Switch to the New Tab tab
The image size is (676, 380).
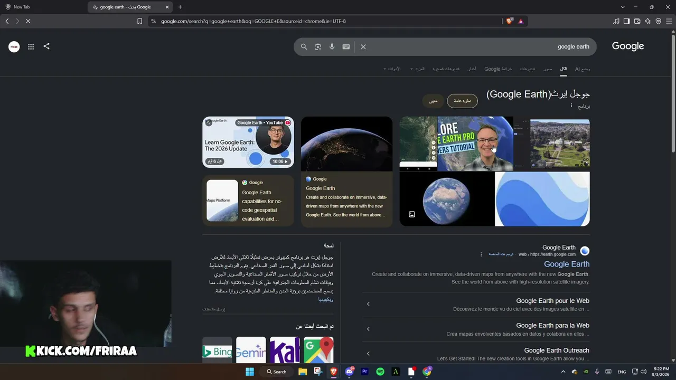click(x=43, y=7)
